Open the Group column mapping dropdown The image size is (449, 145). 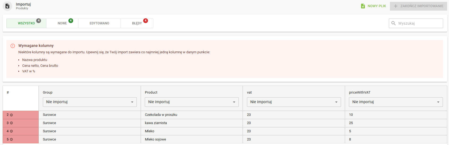[90, 102]
